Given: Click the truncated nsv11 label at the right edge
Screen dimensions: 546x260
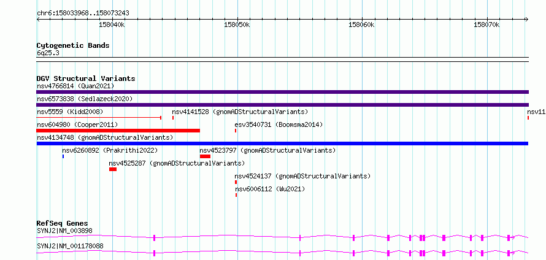Looking at the screenshot, I should coord(536,112).
